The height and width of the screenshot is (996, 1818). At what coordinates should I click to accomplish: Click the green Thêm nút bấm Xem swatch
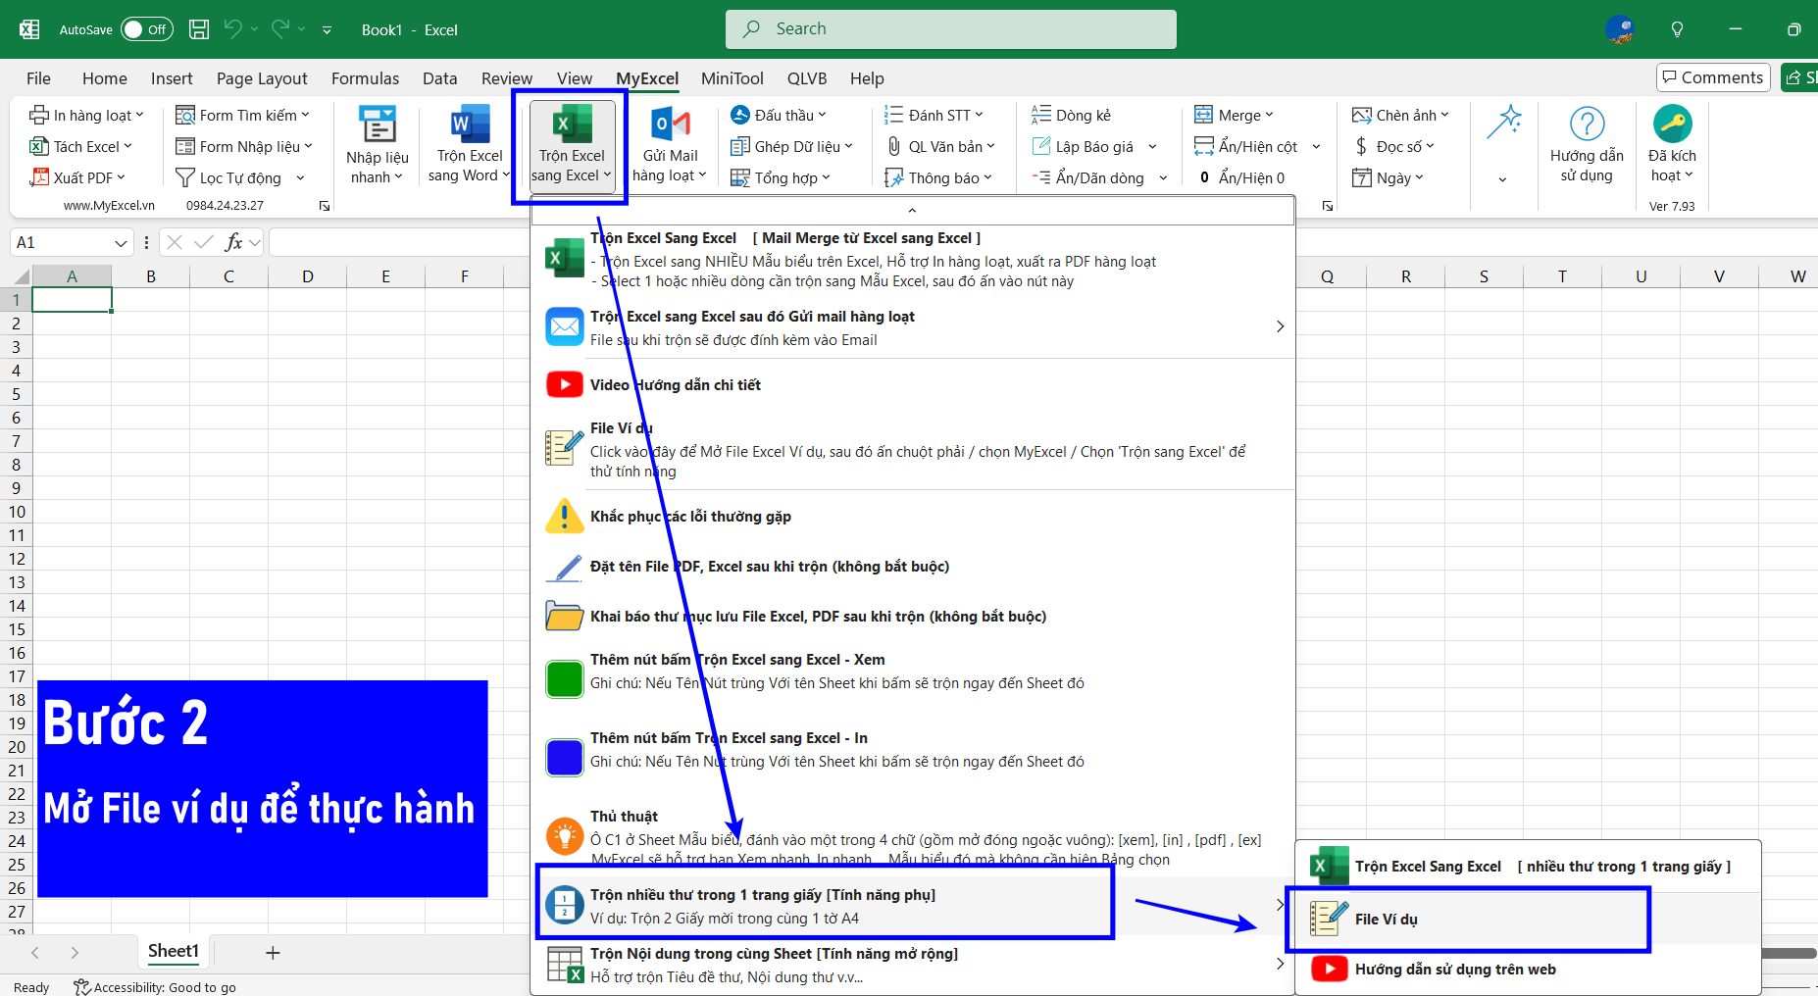[565, 679]
